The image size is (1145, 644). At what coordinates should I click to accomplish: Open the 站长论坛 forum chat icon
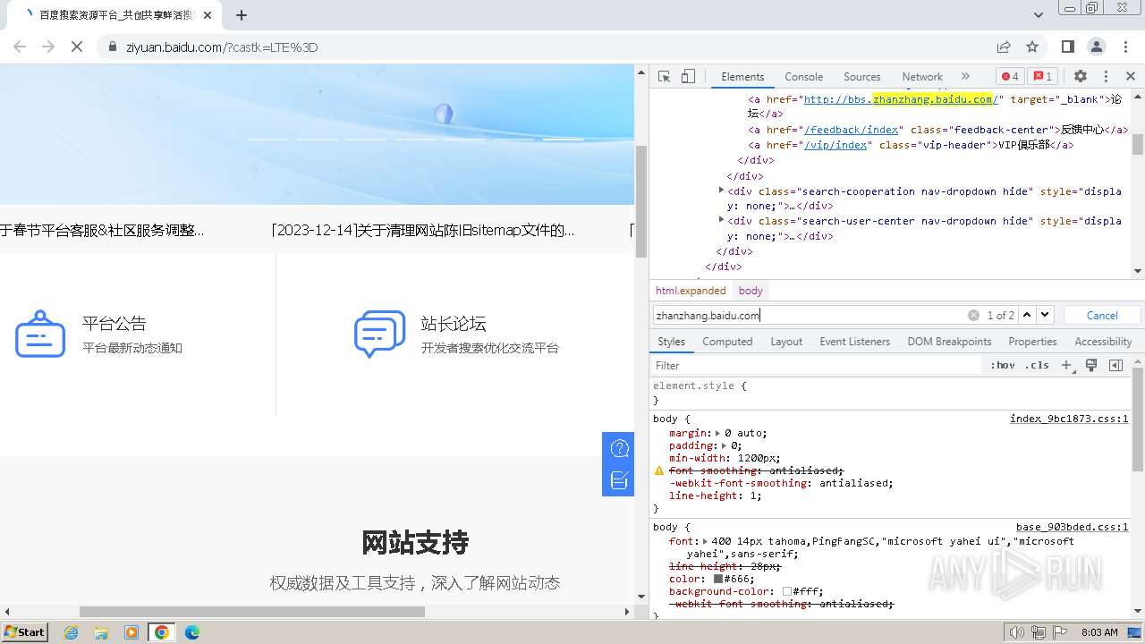tap(379, 335)
